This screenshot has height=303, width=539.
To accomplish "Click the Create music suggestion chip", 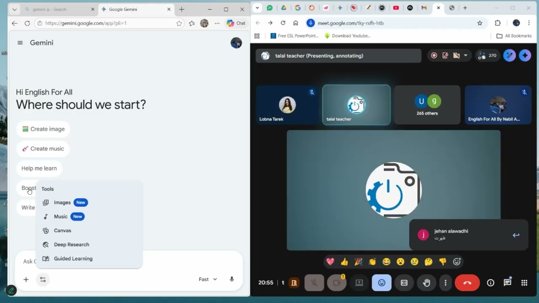I will (x=43, y=149).
